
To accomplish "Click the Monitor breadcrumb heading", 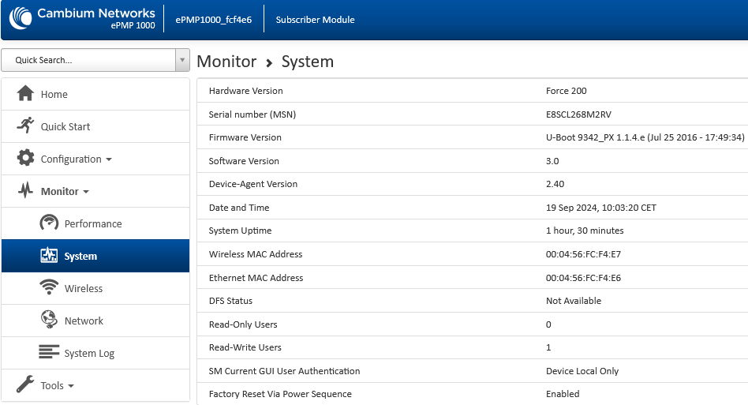I will (226, 62).
